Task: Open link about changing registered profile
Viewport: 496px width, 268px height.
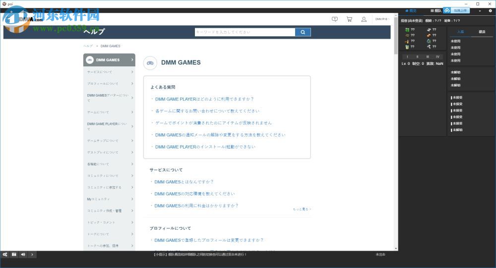Action: click(209, 240)
